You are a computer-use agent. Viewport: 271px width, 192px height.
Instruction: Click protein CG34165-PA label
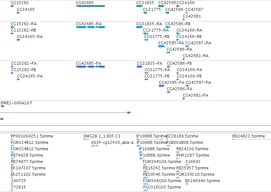30,76
